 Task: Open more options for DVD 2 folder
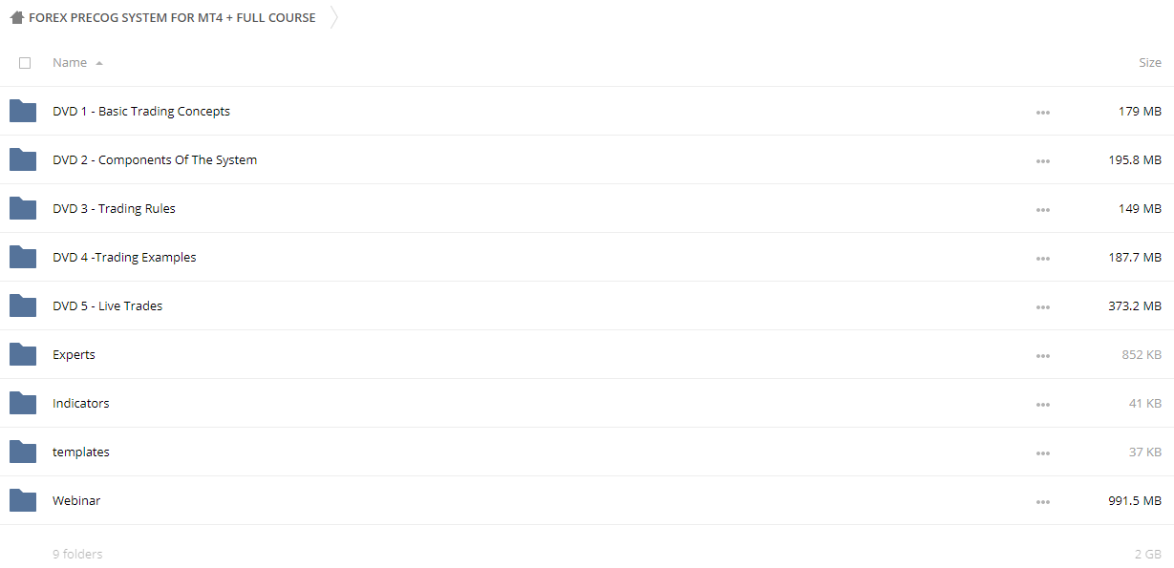pyautogui.click(x=1042, y=161)
